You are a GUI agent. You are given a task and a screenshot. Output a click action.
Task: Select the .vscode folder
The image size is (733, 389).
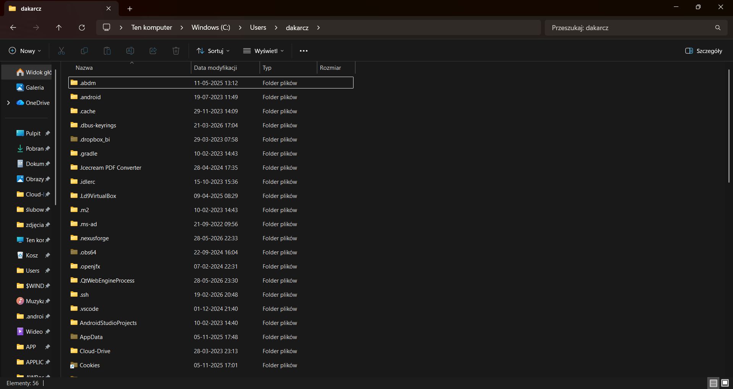click(211, 309)
